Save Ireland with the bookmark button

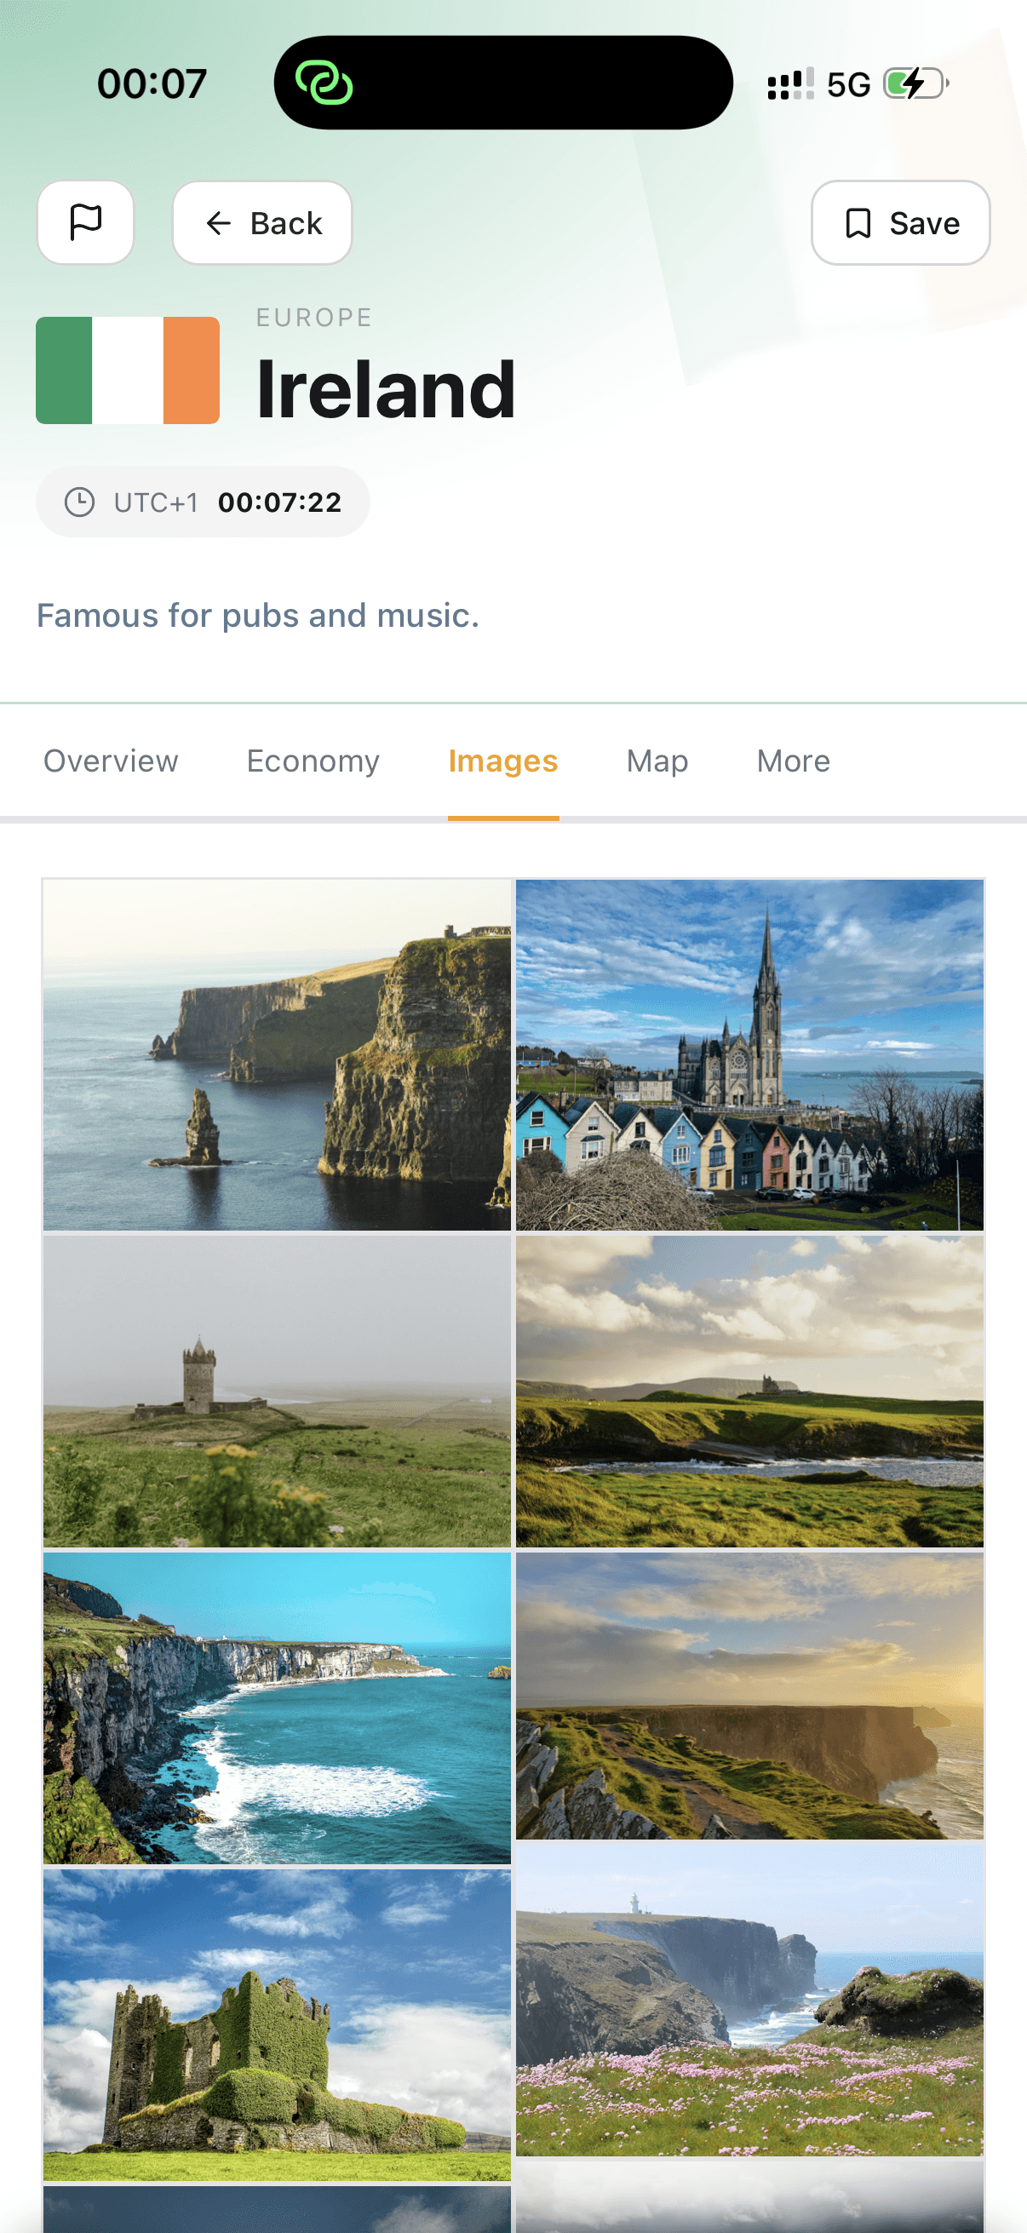point(900,223)
